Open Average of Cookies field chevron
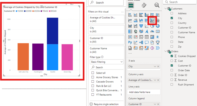The image size is (197, 106). 155,80
